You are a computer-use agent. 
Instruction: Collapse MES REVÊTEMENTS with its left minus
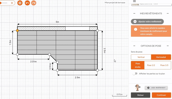pyautogui.click(x=134, y=14)
